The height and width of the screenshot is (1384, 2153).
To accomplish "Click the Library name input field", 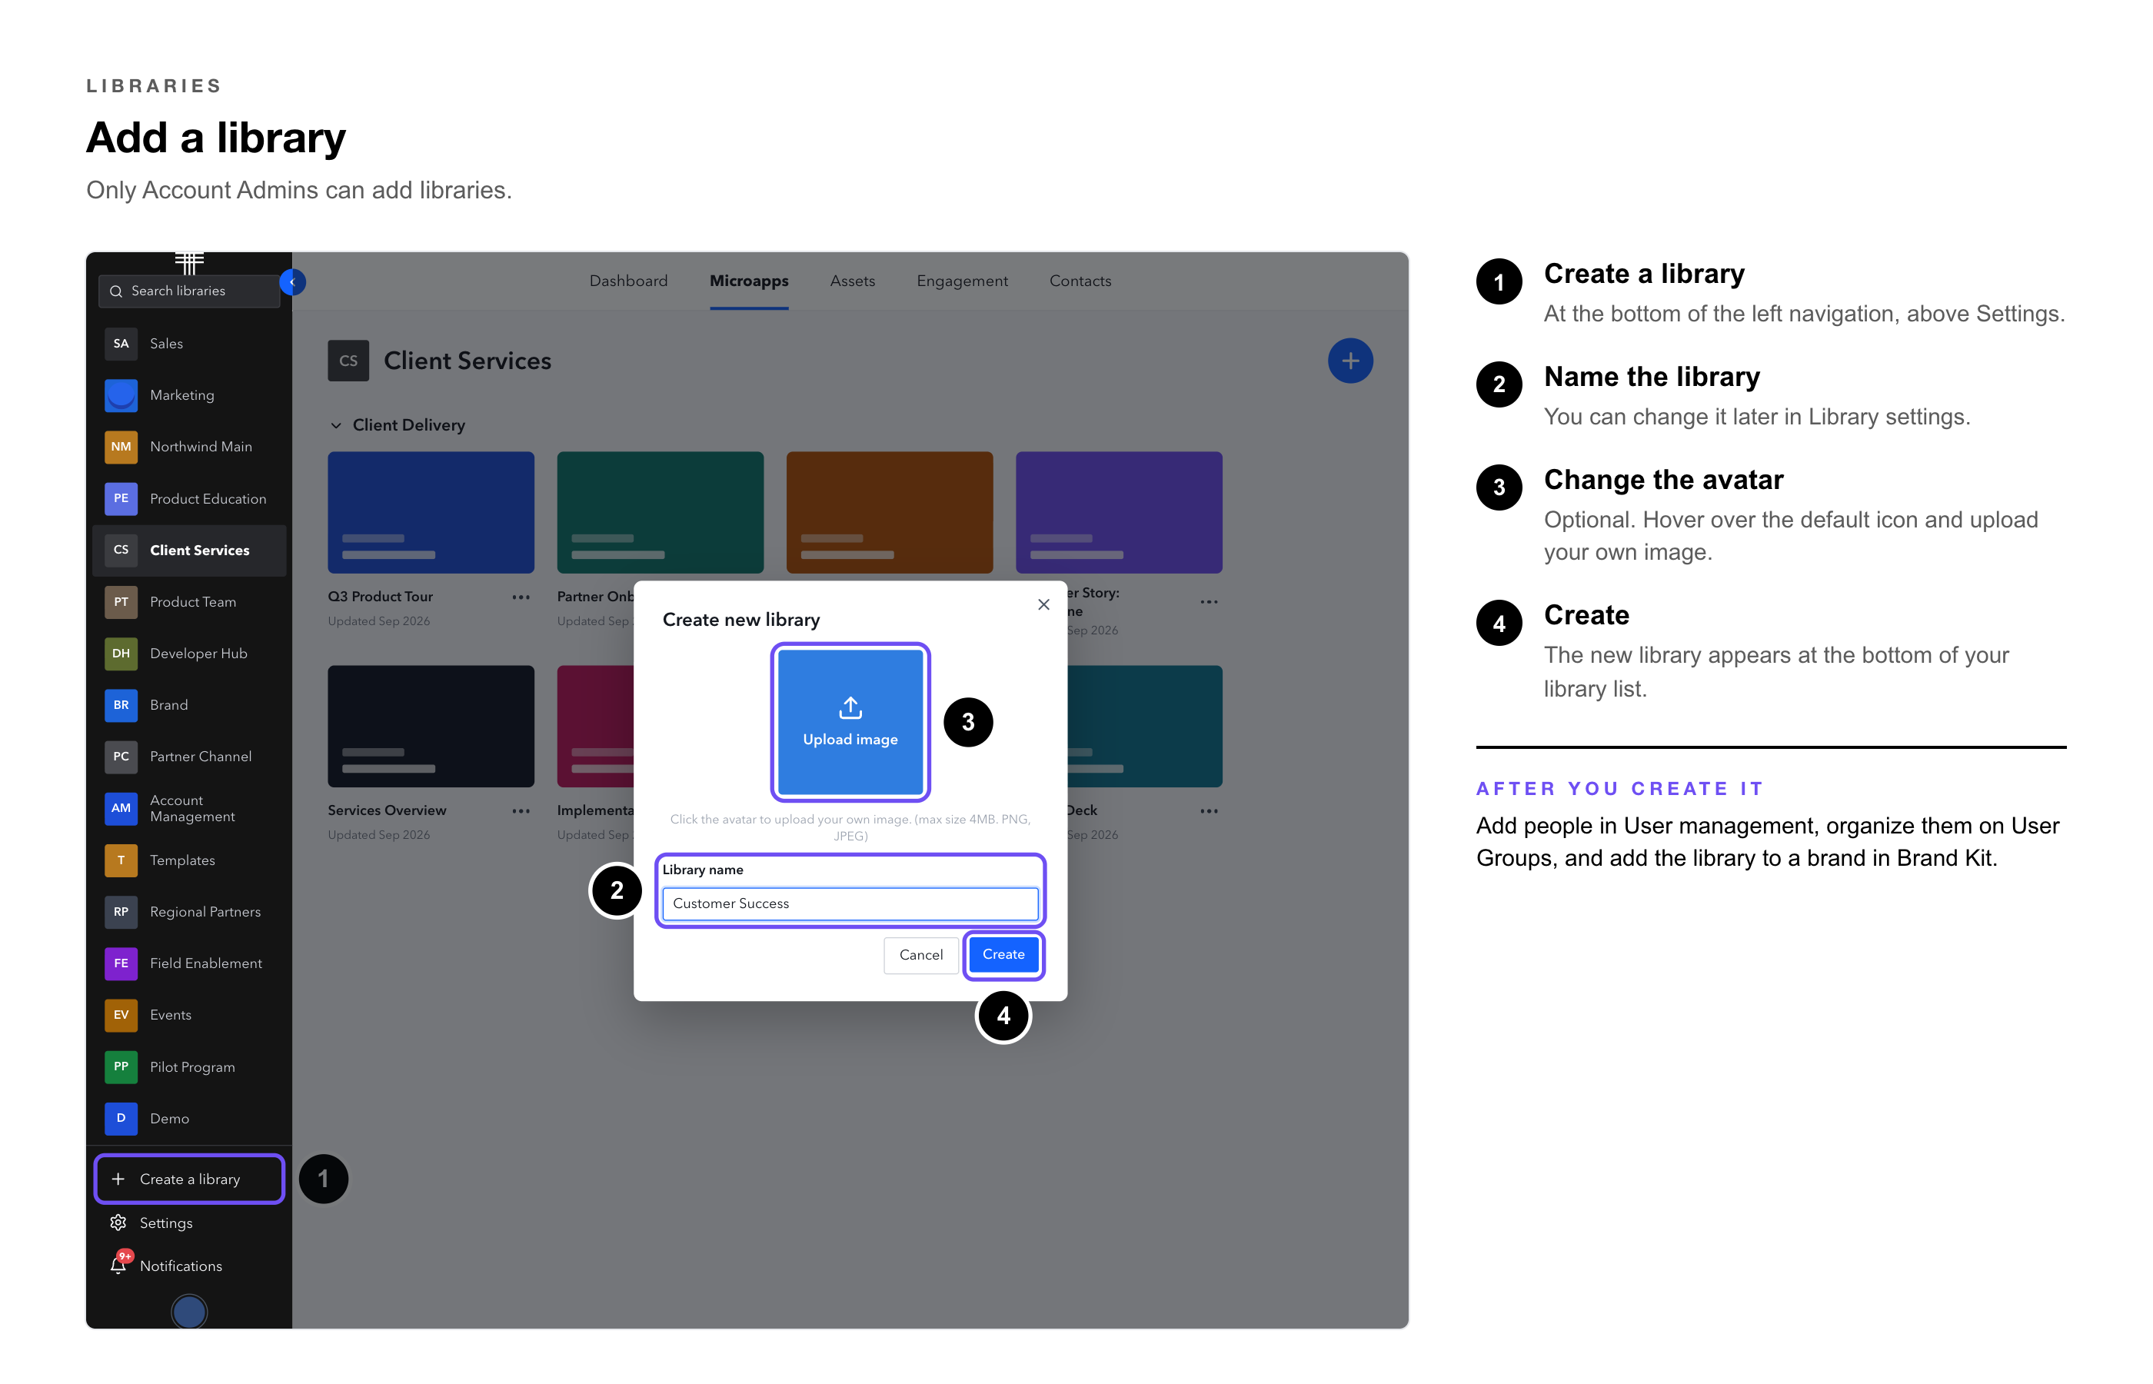I will (850, 903).
